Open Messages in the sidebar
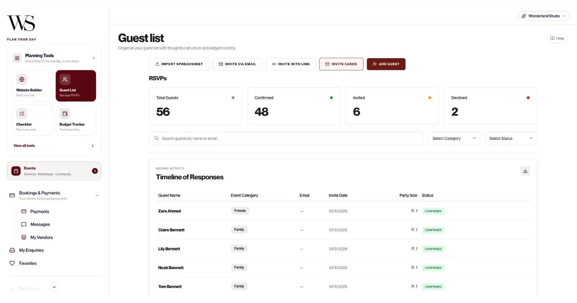 pyautogui.click(x=40, y=225)
